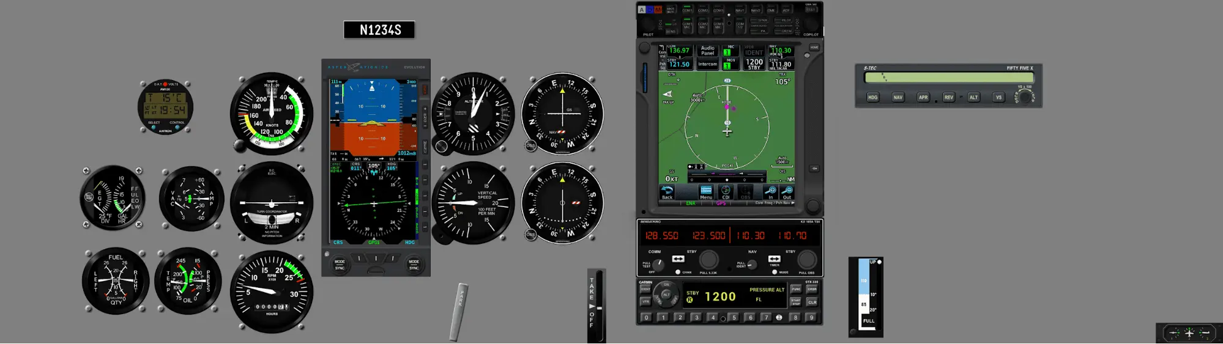Click the OBS knob on the lower VOR indicator
This screenshot has width=1223, height=344.
coord(530,235)
